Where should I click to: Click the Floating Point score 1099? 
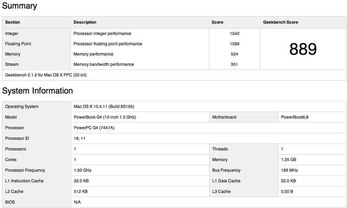235,44
